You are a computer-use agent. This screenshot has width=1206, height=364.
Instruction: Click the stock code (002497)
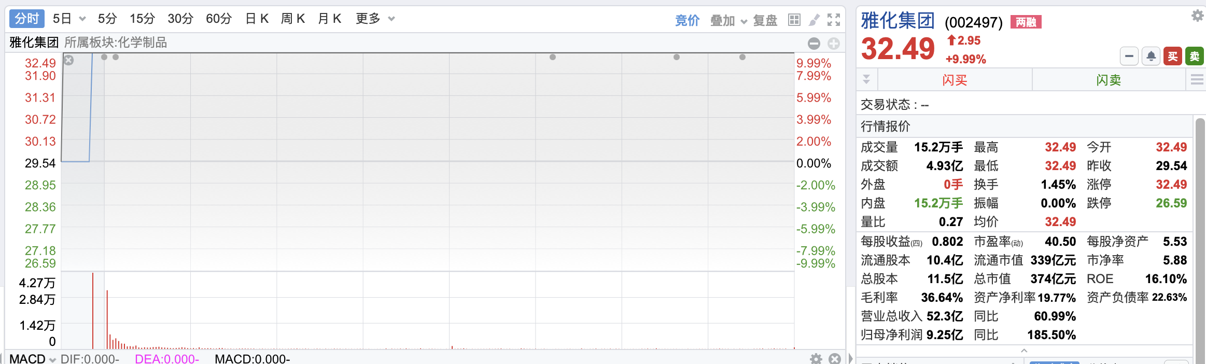[x=974, y=22]
